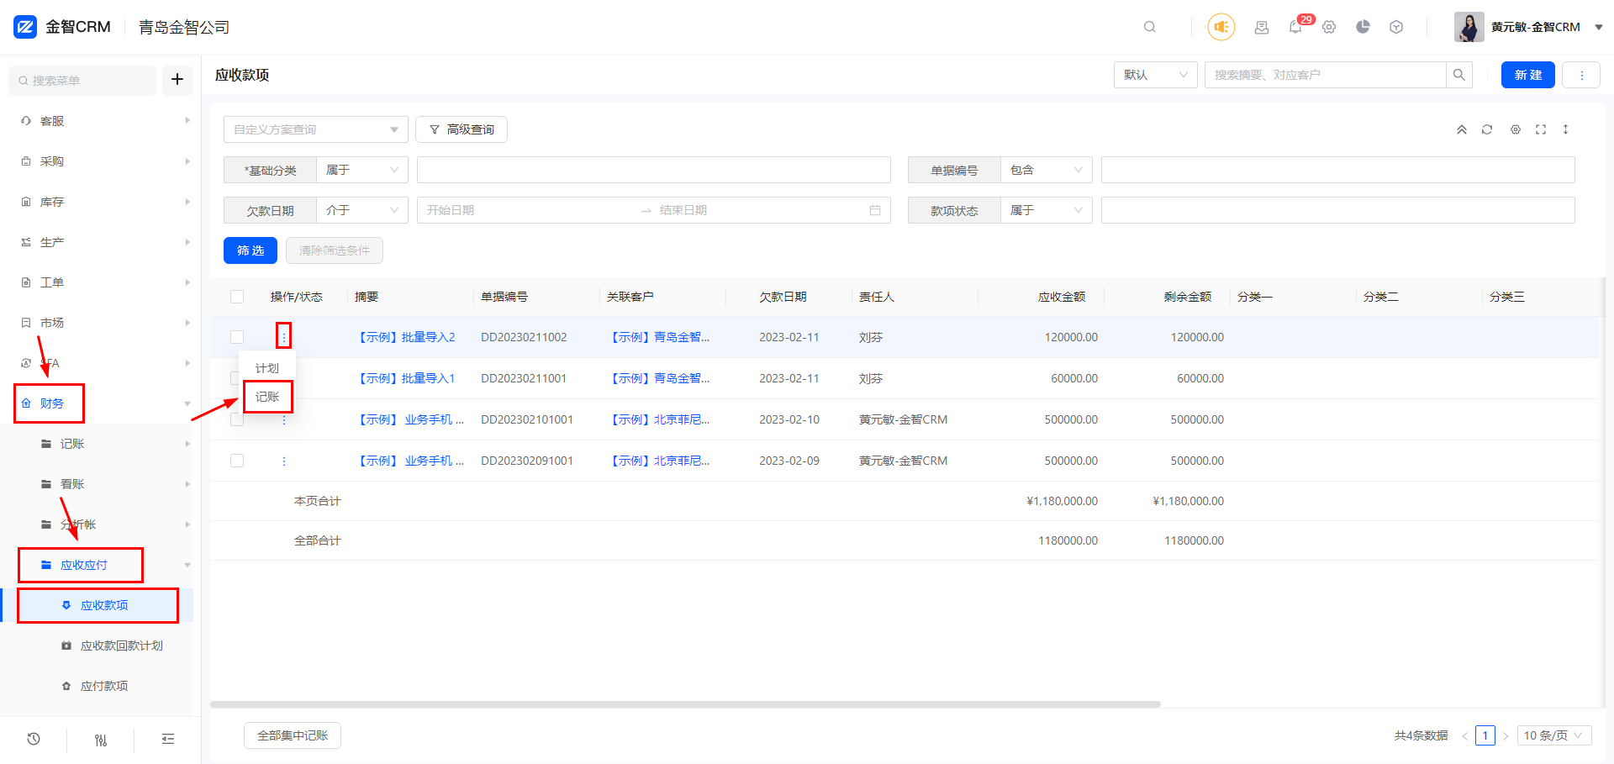Open the 10 条/页 page size dropdown
Image resolution: width=1614 pixels, height=764 pixels.
tap(1554, 735)
